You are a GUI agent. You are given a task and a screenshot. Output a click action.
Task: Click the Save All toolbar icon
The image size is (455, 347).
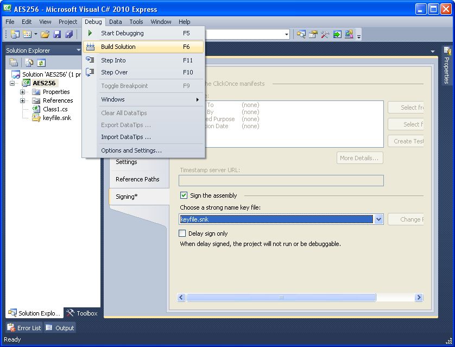tap(69, 34)
